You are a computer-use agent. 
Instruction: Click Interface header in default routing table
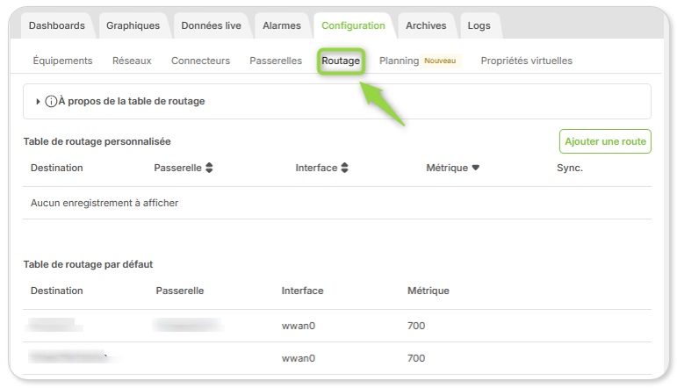coord(302,291)
